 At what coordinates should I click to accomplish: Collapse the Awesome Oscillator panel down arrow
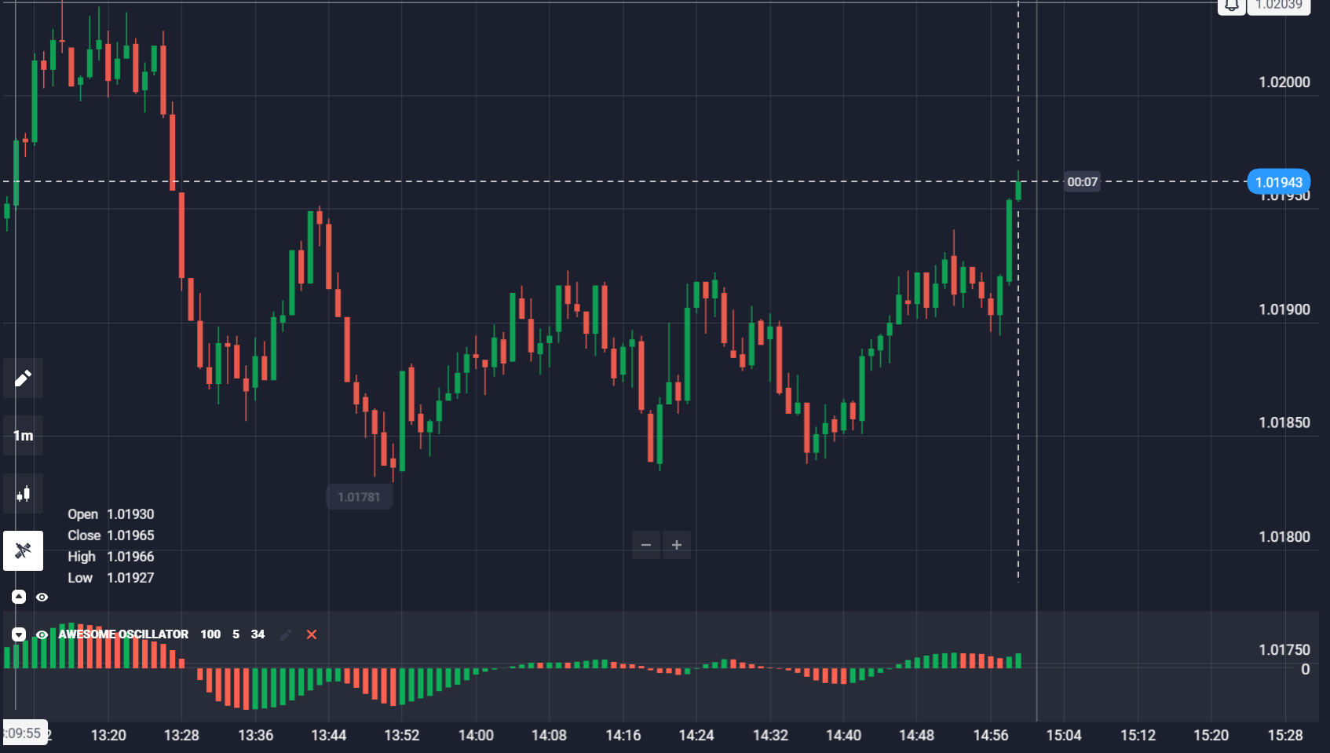pos(19,634)
